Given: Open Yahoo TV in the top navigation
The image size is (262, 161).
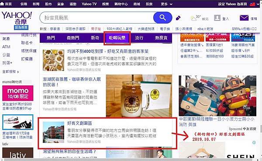Looking at the screenshot, I should (89, 4).
